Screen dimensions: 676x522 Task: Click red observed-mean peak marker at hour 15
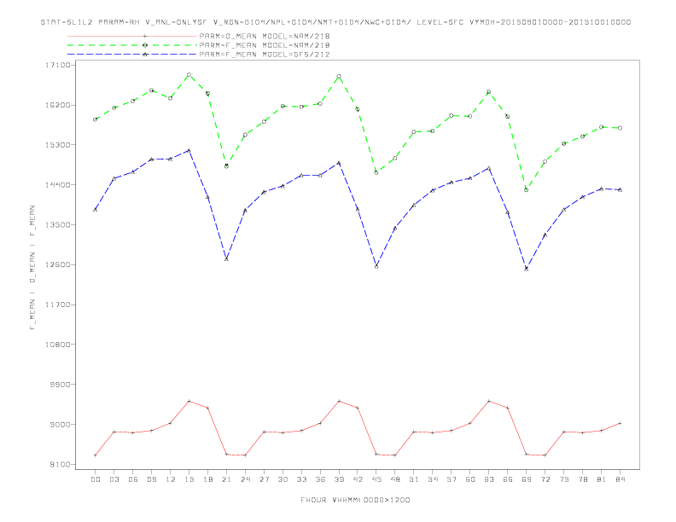pos(189,401)
